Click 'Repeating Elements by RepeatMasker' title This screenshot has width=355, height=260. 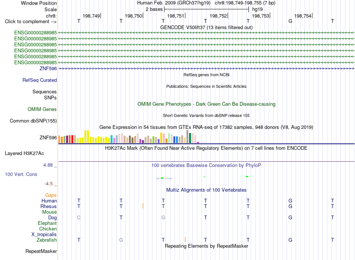(206, 246)
